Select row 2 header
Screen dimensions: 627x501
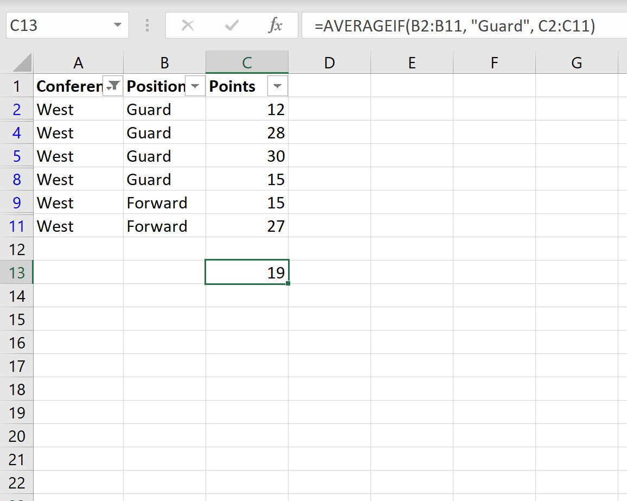pyautogui.click(x=16, y=109)
